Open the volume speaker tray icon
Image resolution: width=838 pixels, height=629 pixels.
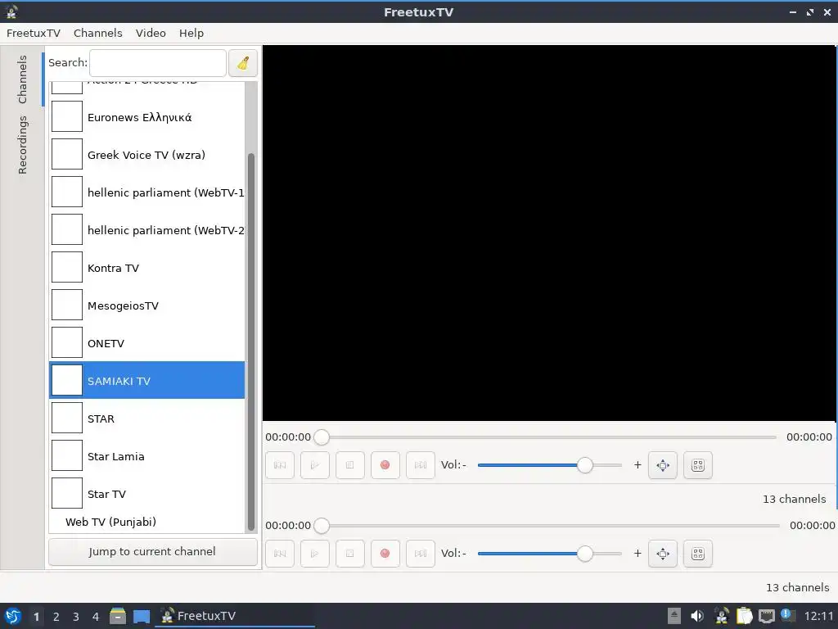(697, 616)
